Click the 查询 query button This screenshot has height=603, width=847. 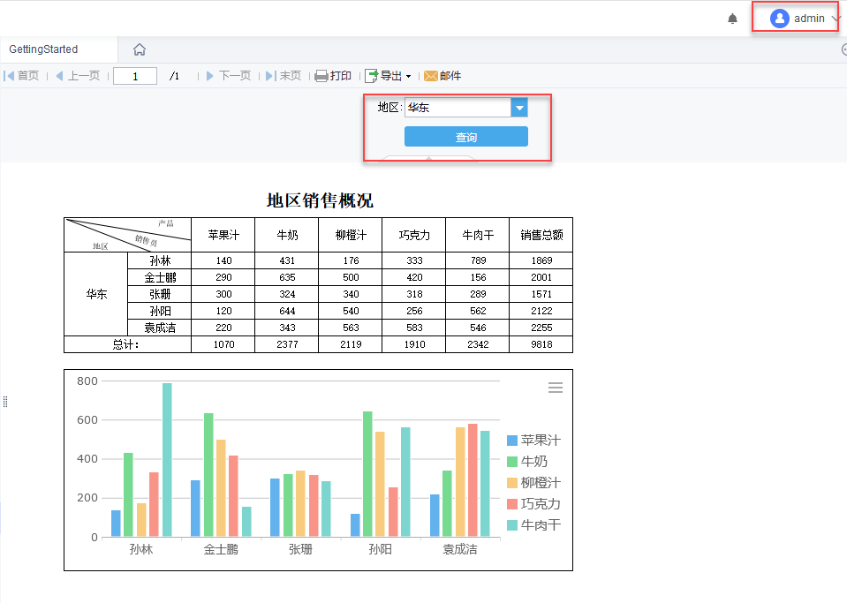pyautogui.click(x=465, y=136)
